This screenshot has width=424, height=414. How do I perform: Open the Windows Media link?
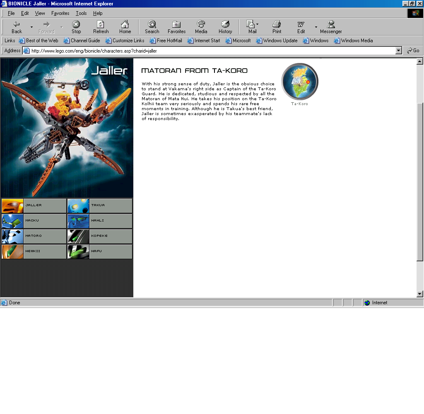(353, 41)
